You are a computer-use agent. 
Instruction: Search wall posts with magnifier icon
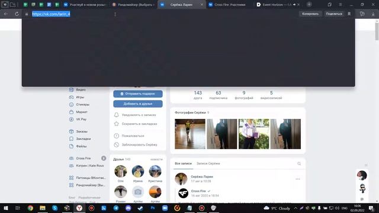[x=299, y=164]
